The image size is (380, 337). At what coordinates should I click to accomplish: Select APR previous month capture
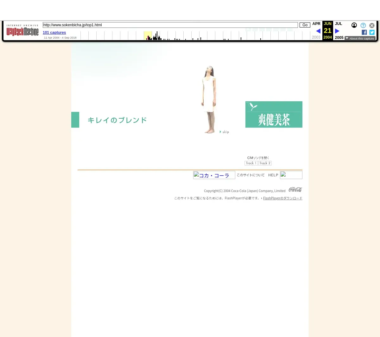(316, 24)
